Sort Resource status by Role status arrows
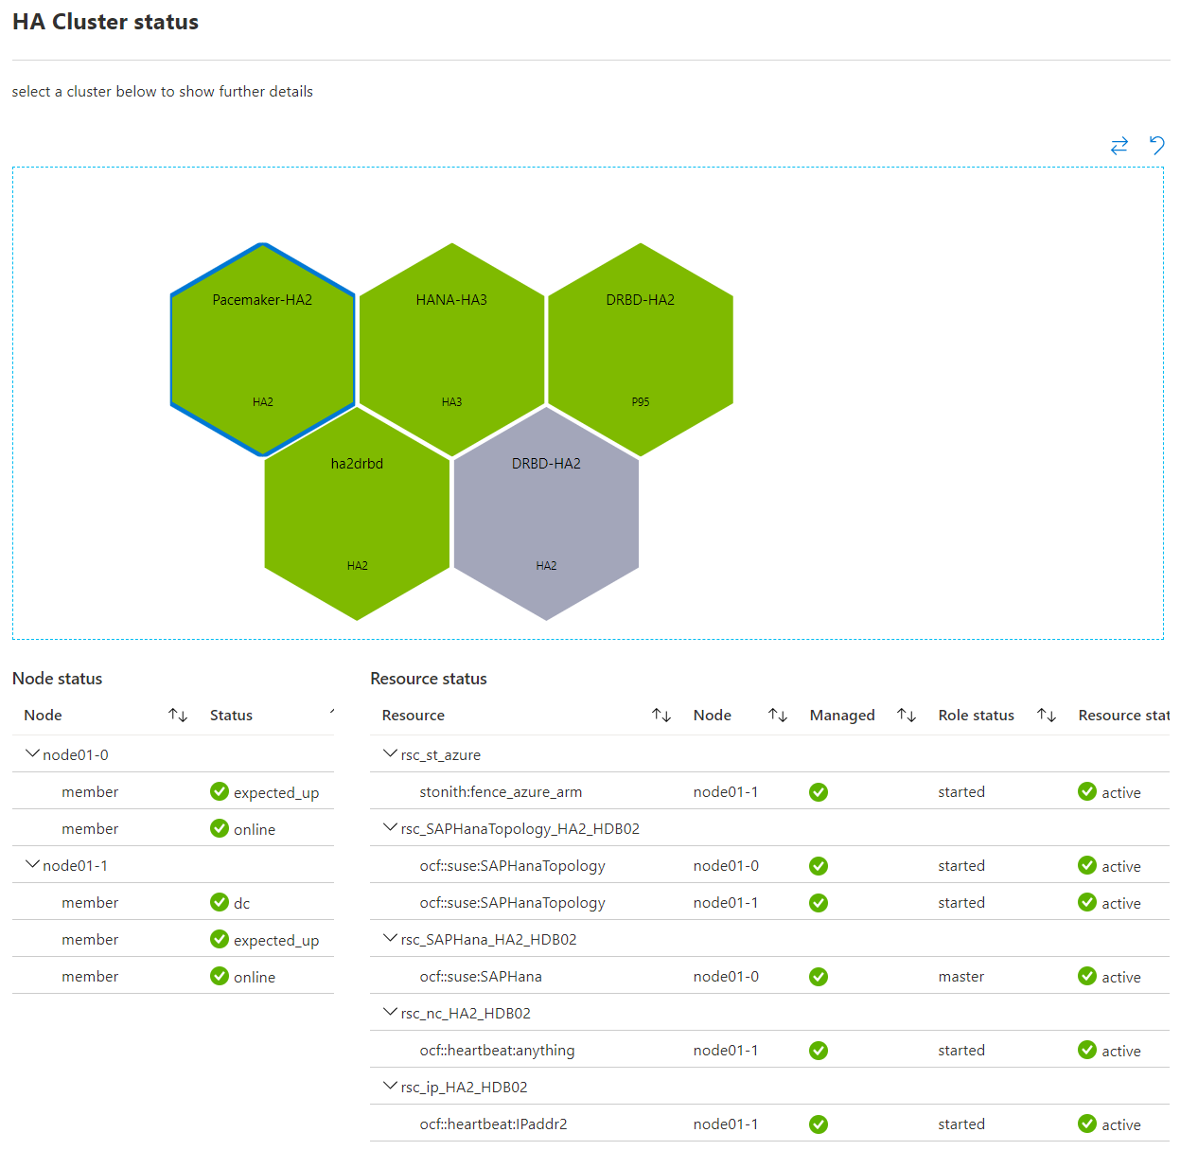The width and height of the screenshot is (1198, 1168). (1047, 715)
